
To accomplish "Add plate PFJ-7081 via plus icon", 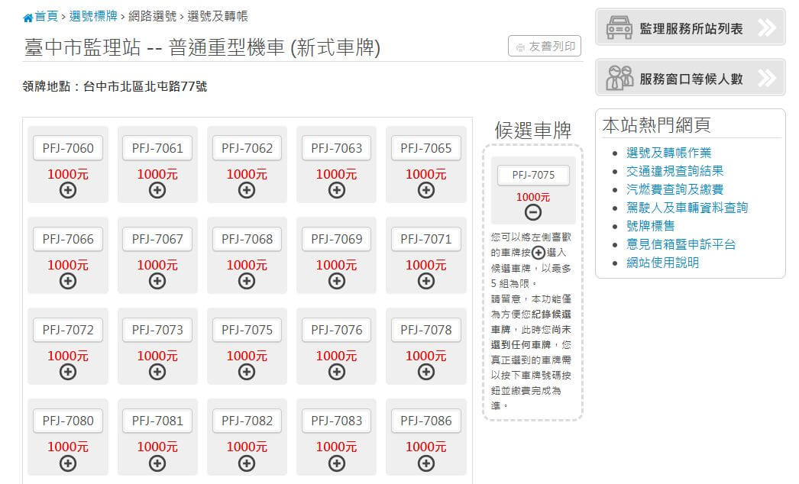I will (157, 463).
